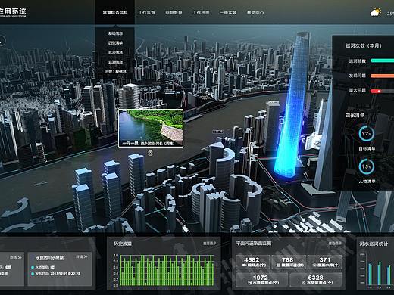Click the 历史数据 panel title
Image resolution: width=394 pixels, height=295 pixels.
[123, 244]
